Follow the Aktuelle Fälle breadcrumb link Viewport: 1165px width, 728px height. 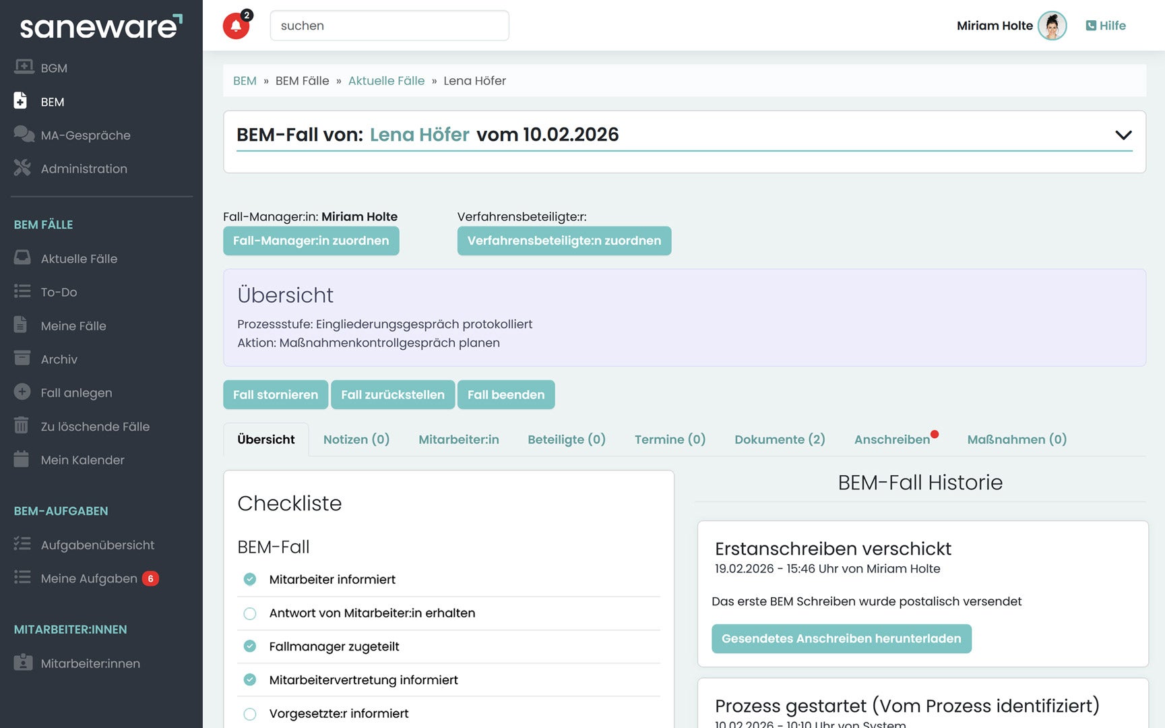386,81
